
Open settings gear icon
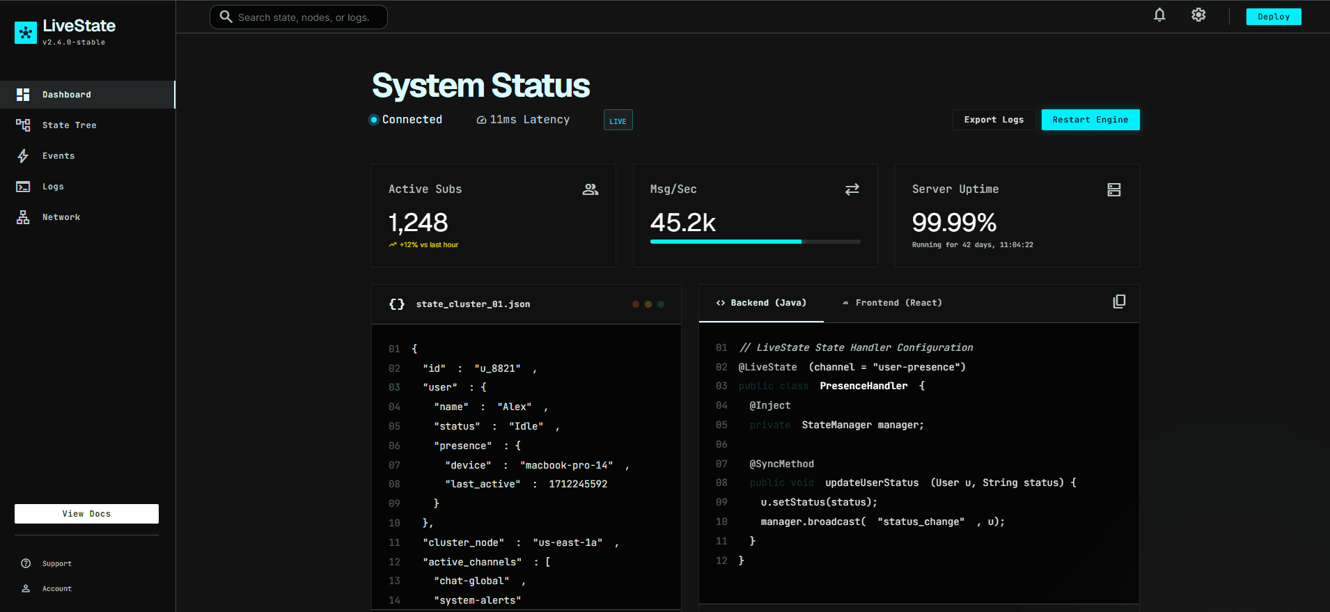pyautogui.click(x=1198, y=15)
